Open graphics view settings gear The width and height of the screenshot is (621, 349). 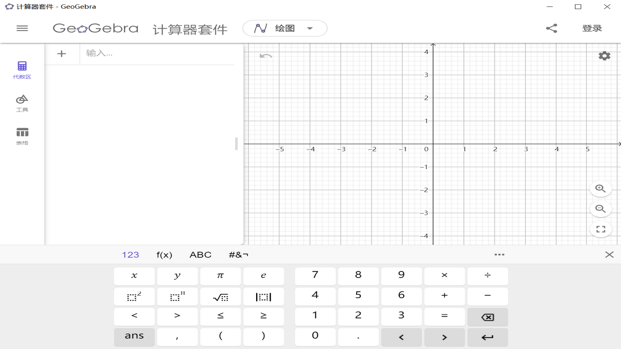(604, 55)
